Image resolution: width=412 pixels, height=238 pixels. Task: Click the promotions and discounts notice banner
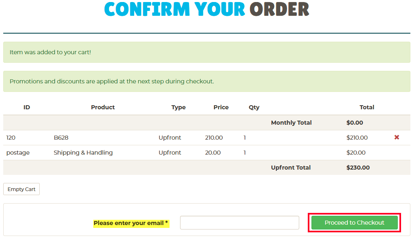click(206, 81)
